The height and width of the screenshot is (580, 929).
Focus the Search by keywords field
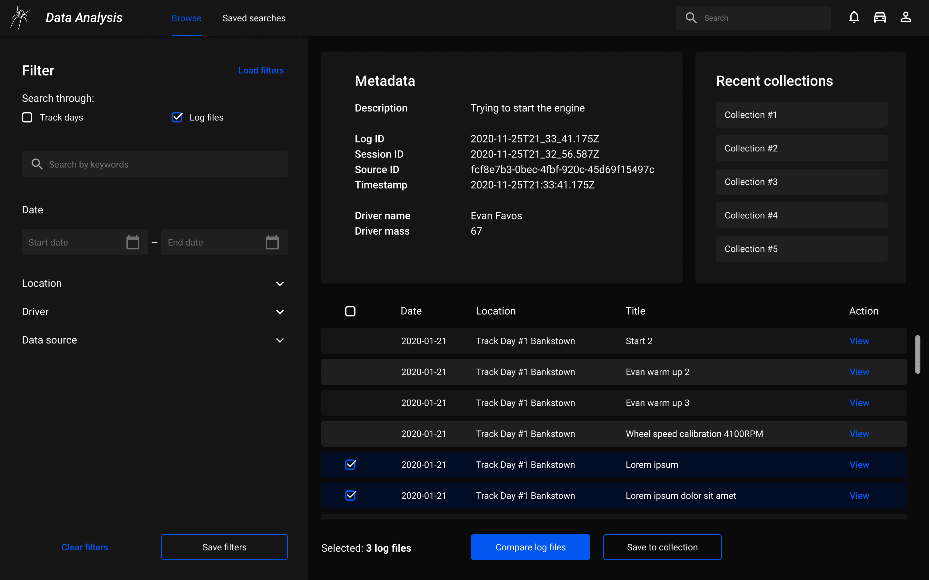tap(155, 164)
